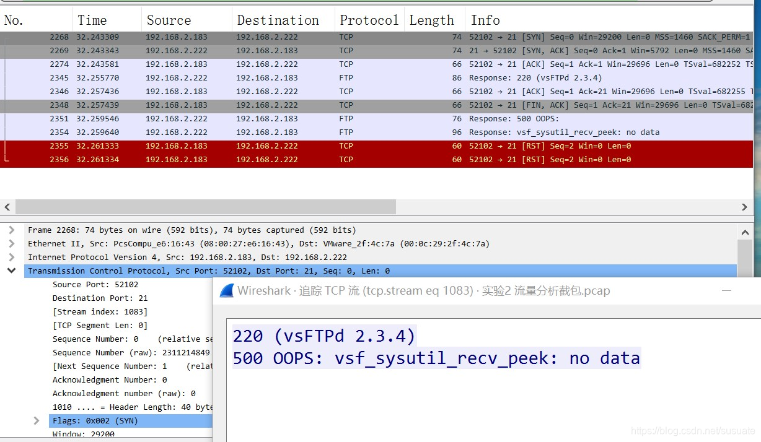The height and width of the screenshot is (442, 761).
Task: Select the Acknowledgment number (raw): 0 field
Action: 124,393
